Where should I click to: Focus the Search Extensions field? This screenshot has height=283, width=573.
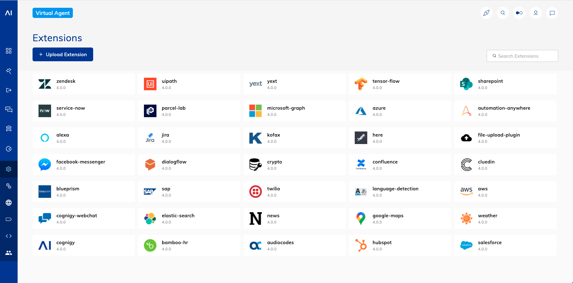point(522,56)
